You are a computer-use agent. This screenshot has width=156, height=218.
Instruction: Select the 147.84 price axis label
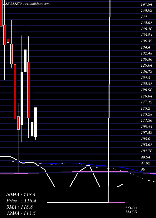[x=146, y=4]
